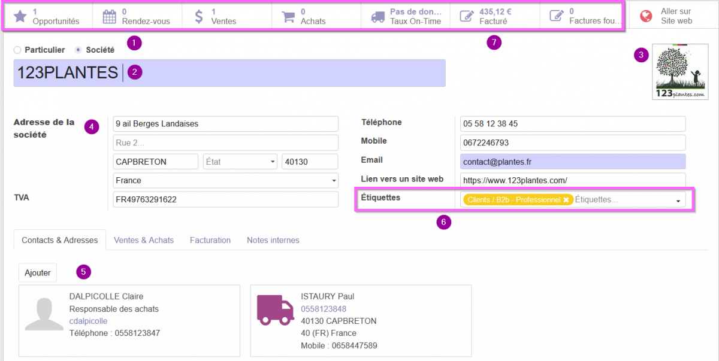Click the 0558123848 phone link
Screen dimensions: 719x361
pyautogui.click(x=324, y=309)
